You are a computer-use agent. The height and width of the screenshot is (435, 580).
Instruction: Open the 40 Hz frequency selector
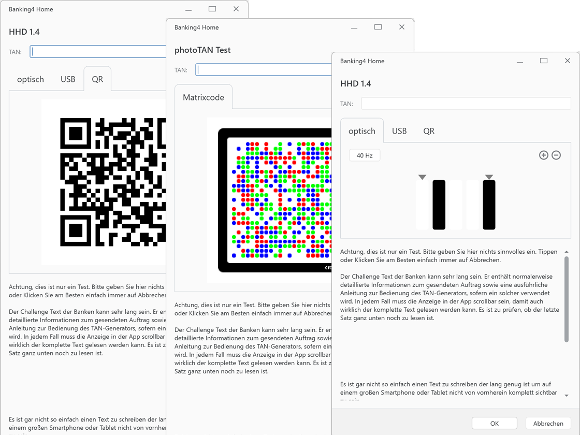(365, 155)
